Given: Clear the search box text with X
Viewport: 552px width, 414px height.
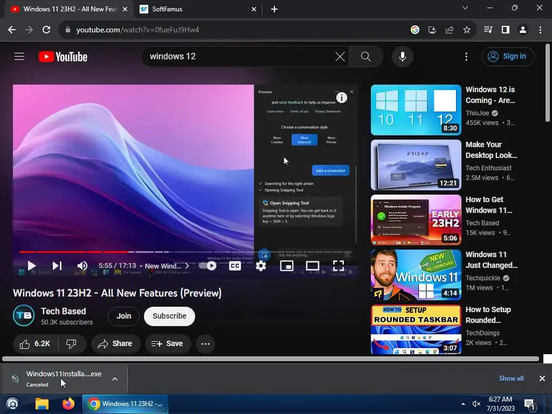Looking at the screenshot, I should [340, 56].
